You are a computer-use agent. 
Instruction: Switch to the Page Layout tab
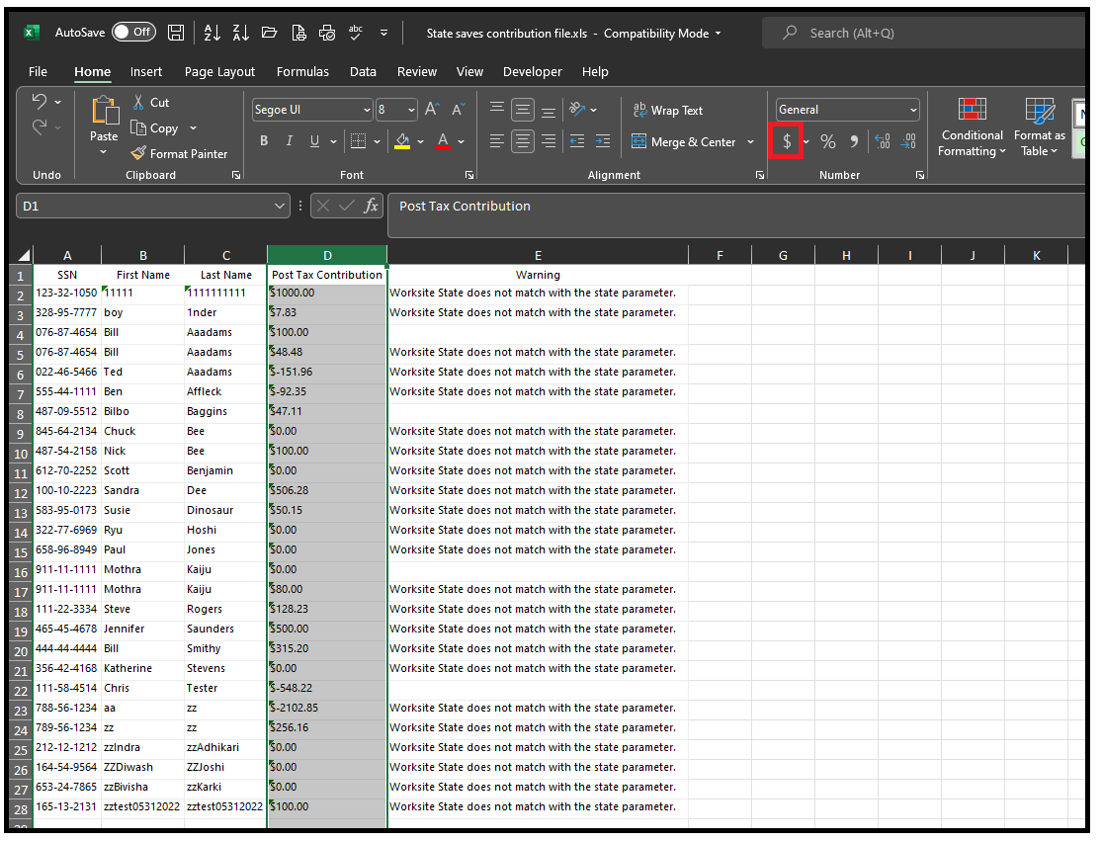[x=220, y=72]
